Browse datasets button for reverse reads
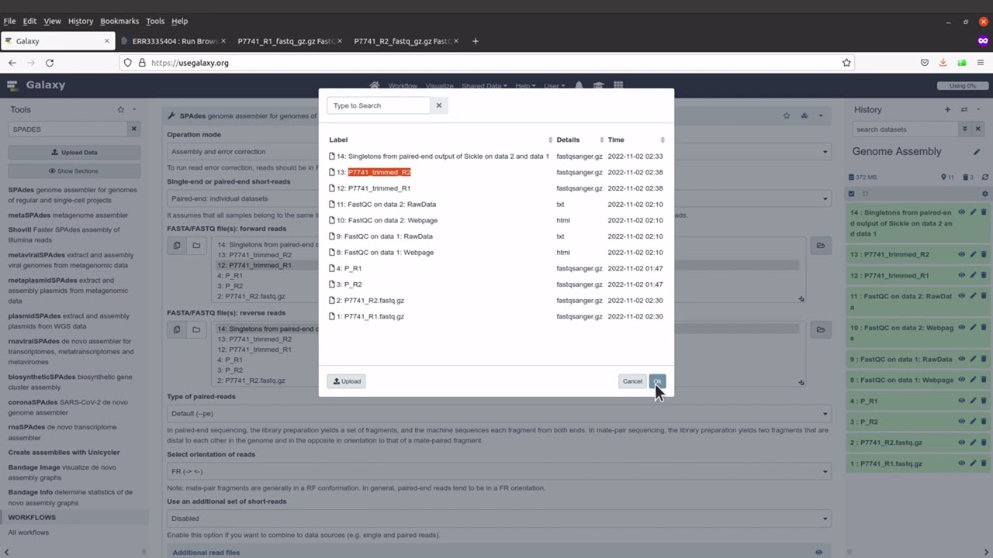The width and height of the screenshot is (993, 558). click(x=820, y=329)
